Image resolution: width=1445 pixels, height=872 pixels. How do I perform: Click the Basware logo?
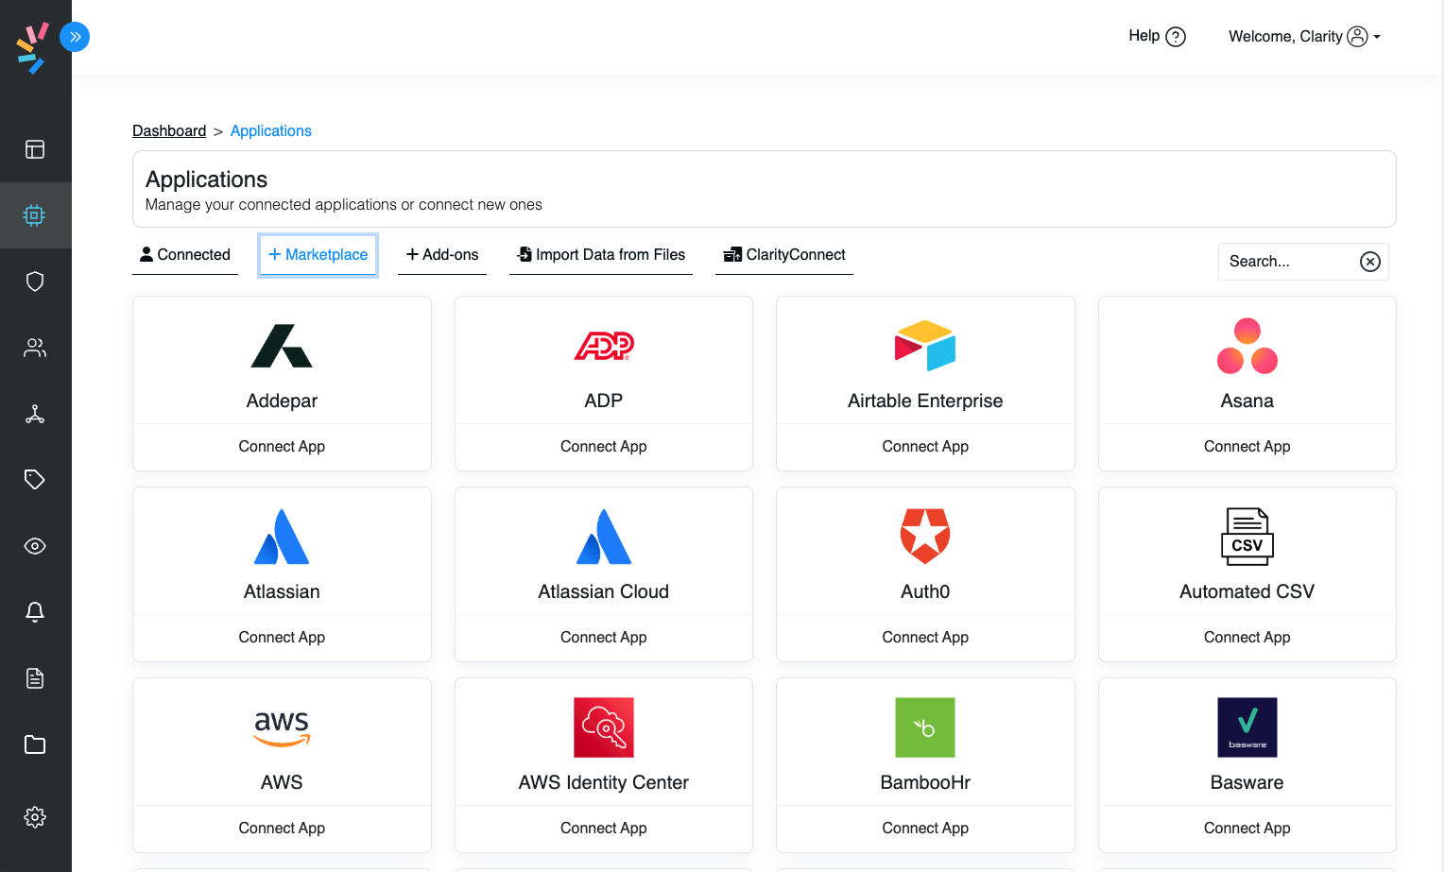tap(1247, 727)
